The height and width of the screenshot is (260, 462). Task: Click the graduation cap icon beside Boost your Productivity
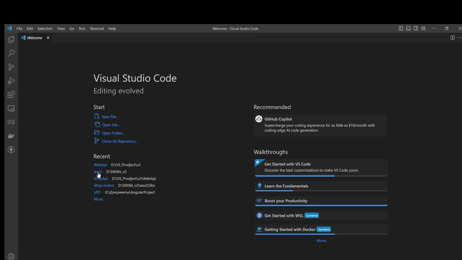tap(259, 201)
